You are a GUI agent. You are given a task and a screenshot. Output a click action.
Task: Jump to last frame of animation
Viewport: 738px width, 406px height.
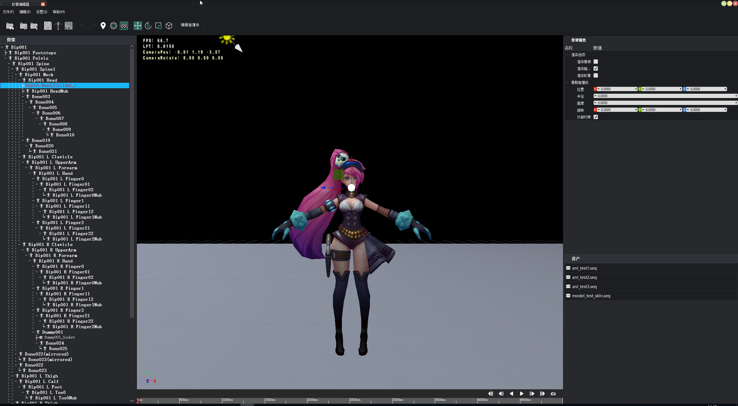(543, 394)
